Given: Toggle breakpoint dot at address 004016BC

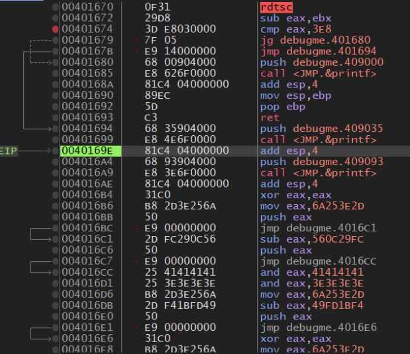Looking at the screenshot, I should point(55,228).
